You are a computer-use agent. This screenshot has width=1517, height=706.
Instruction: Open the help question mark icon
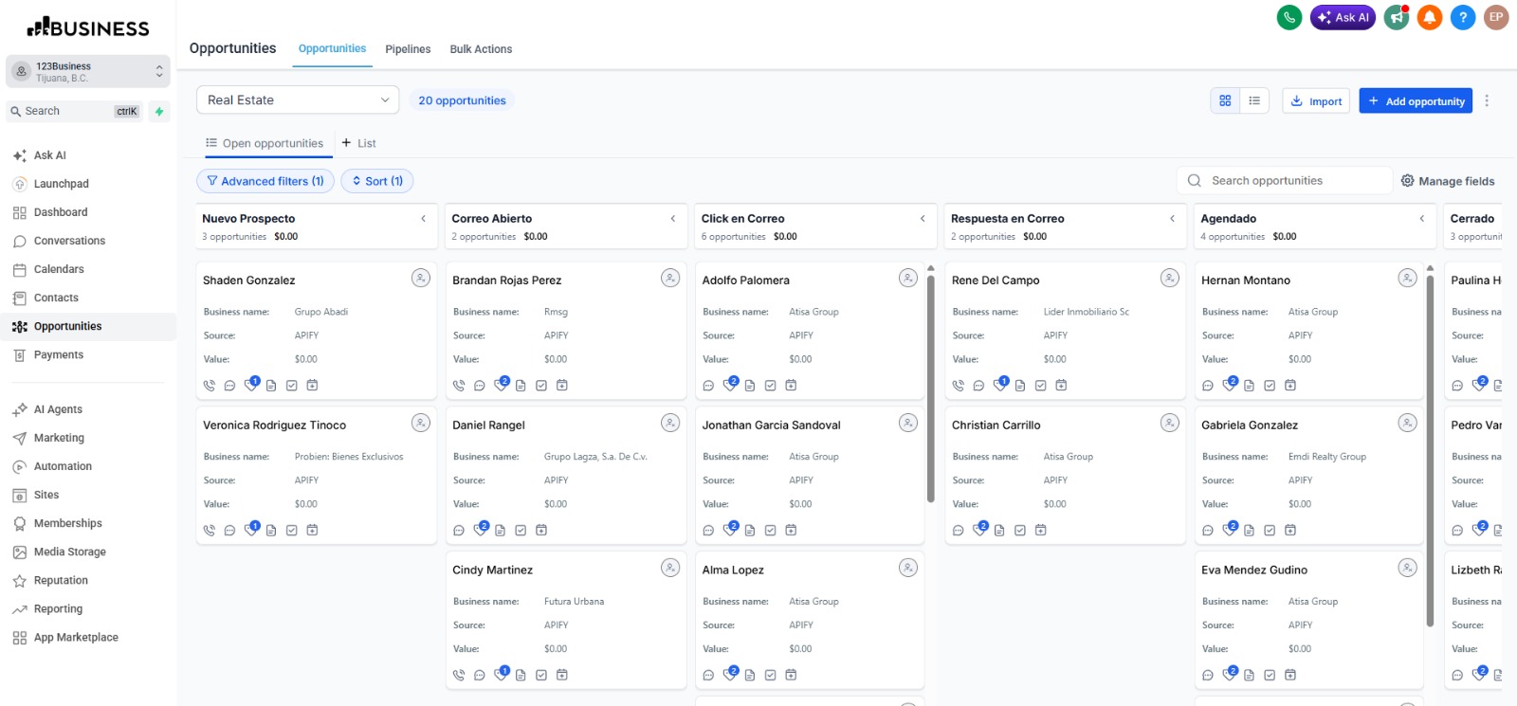[1463, 17]
